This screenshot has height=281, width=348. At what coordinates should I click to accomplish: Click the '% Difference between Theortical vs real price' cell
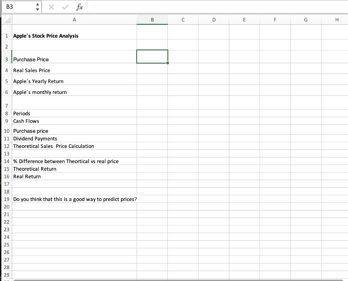(74, 161)
